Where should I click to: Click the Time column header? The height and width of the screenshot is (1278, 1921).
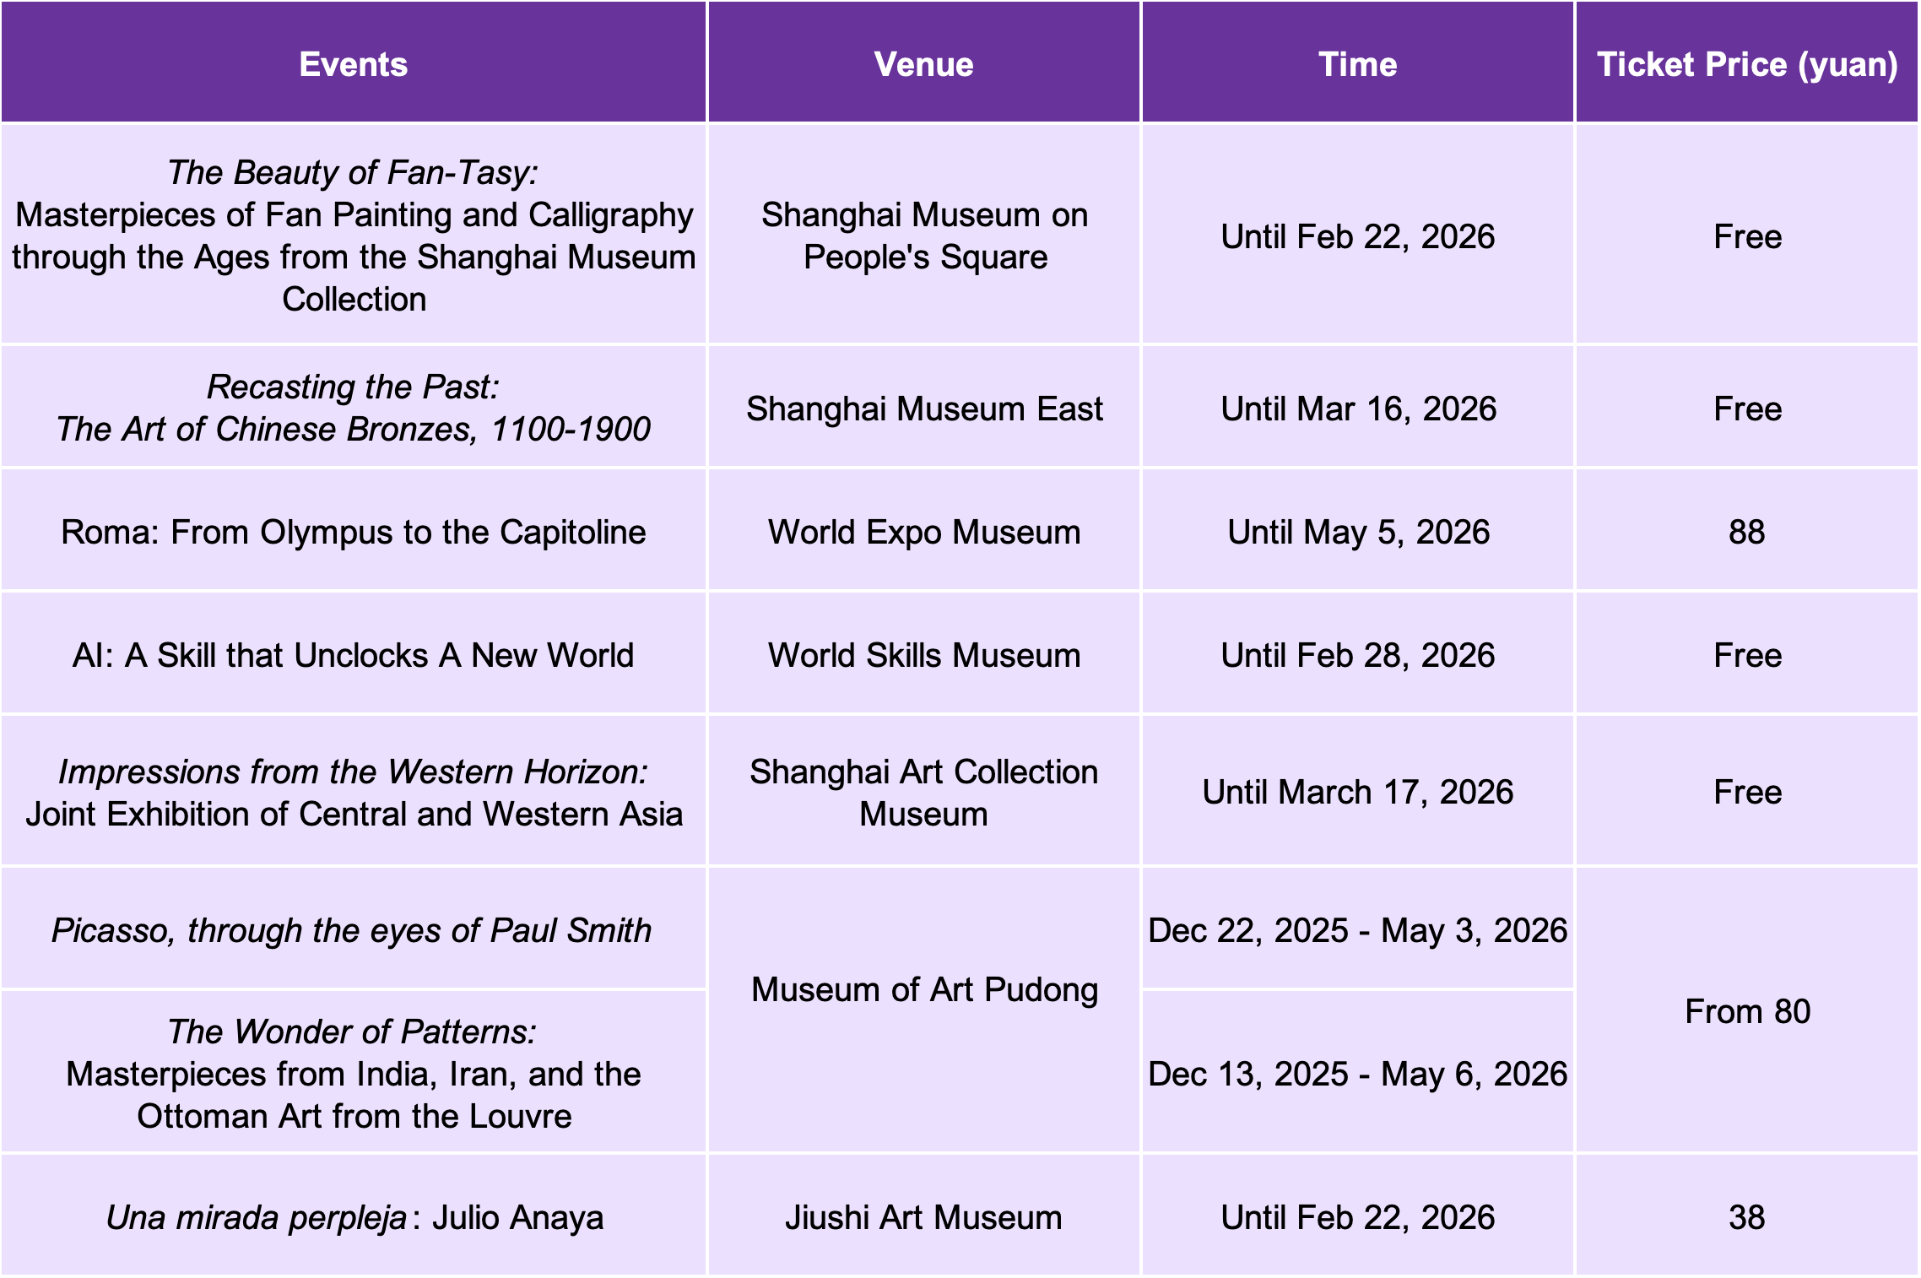click(x=1357, y=63)
